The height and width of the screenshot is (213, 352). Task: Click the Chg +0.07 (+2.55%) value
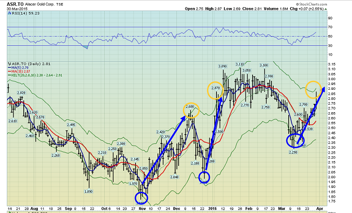[307, 9]
